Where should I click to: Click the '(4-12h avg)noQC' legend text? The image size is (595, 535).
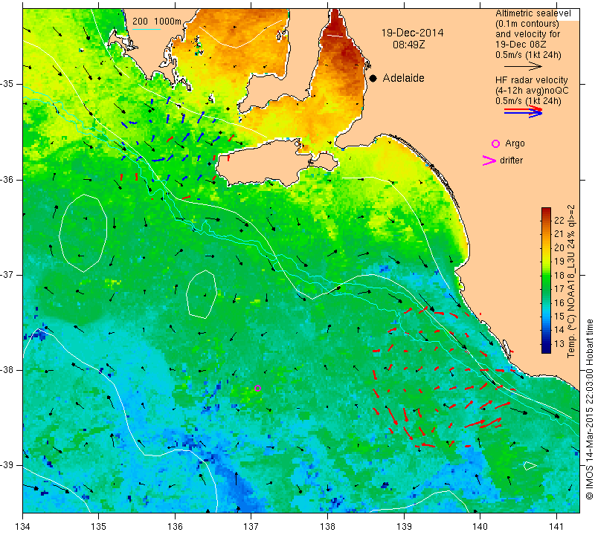pos(532,91)
